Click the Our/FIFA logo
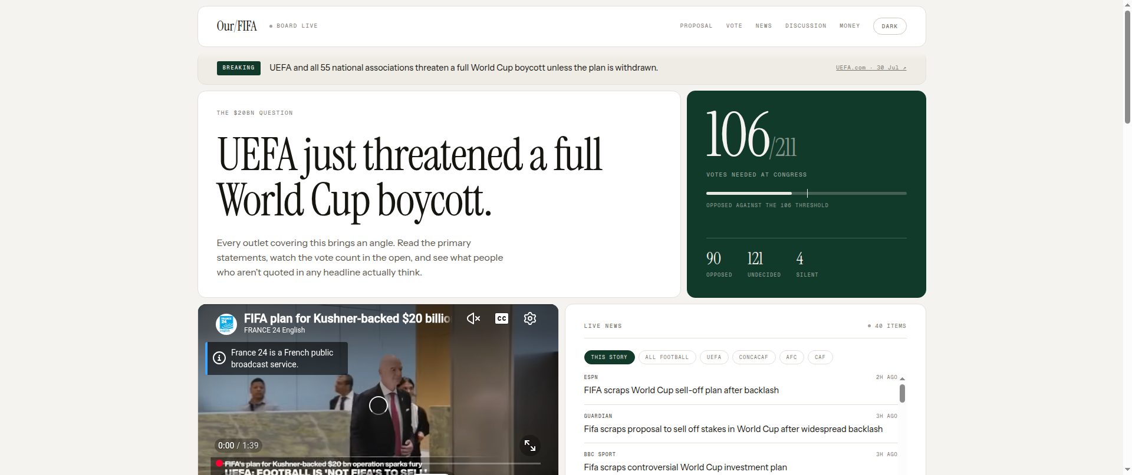Screen dimensions: 1132x475 pyautogui.click(x=237, y=26)
